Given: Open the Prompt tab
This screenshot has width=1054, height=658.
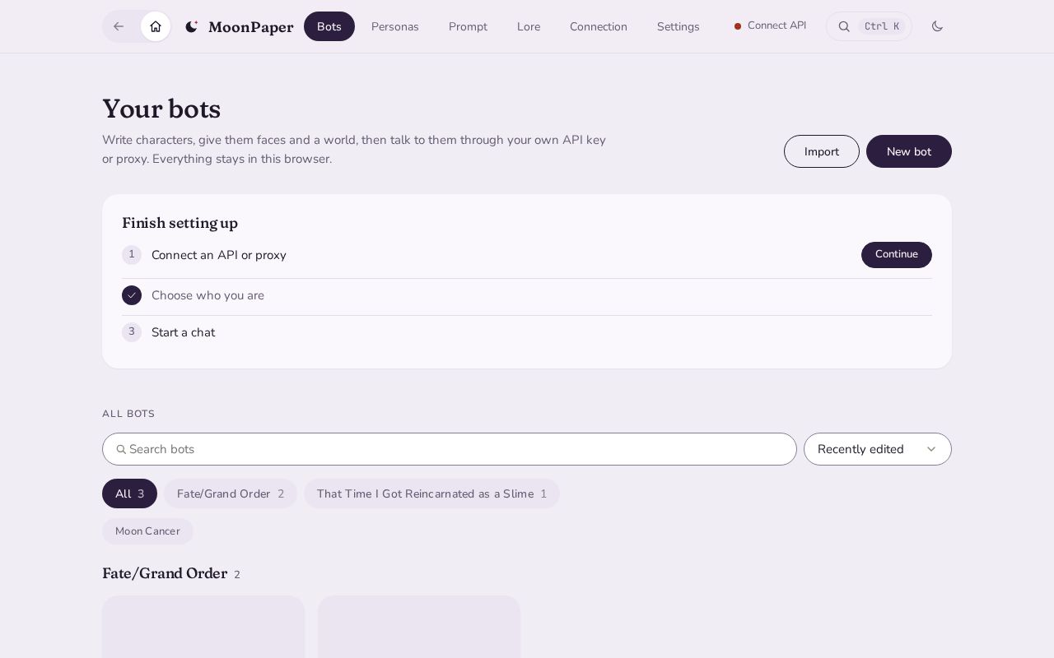Looking at the screenshot, I should coord(468,26).
